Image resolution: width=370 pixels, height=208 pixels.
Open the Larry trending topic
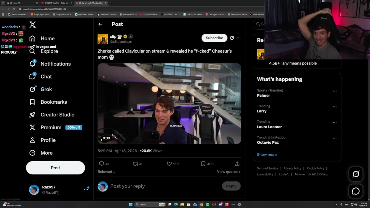click(x=262, y=111)
